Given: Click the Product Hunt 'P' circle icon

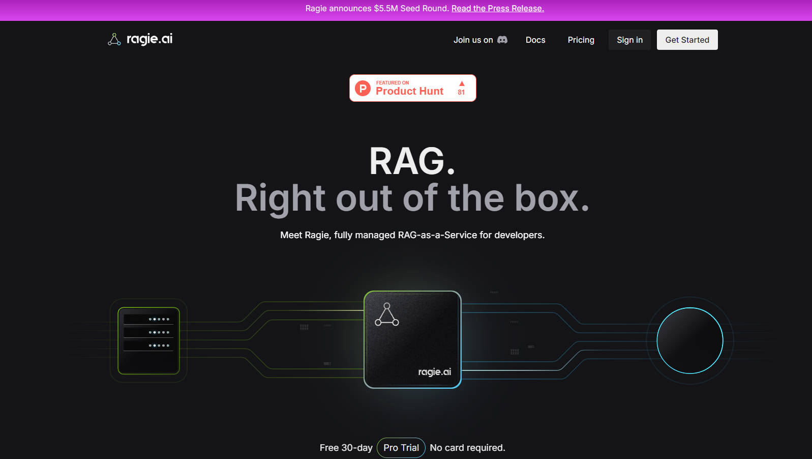Looking at the screenshot, I should click(363, 88).
